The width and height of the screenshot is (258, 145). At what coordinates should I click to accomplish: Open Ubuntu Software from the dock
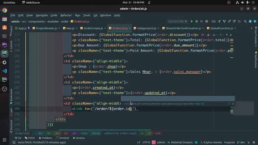(4, 27)
